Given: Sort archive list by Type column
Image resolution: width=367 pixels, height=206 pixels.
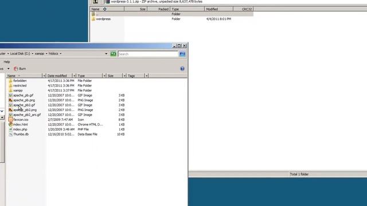Looking at the screenshot, I should [x=188, y=9].
